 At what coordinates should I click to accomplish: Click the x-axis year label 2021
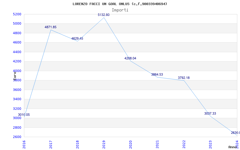157,144
